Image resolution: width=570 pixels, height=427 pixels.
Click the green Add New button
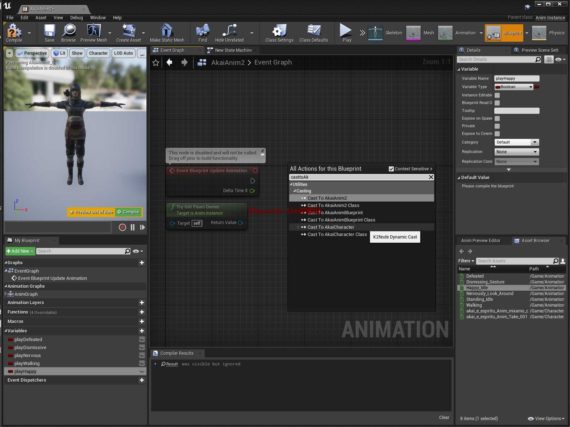(x=20, y=251)
